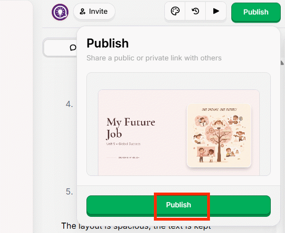Screen dimensions: 285x233
Task: Click the add-person icon beside Invite
Action: tap(83, 11)
